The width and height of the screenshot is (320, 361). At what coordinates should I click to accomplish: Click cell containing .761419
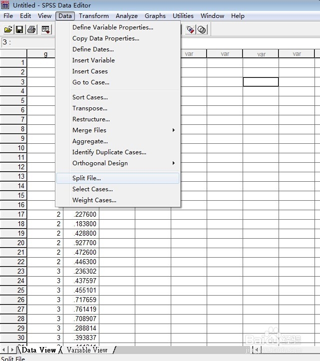[x=81, y=309]
